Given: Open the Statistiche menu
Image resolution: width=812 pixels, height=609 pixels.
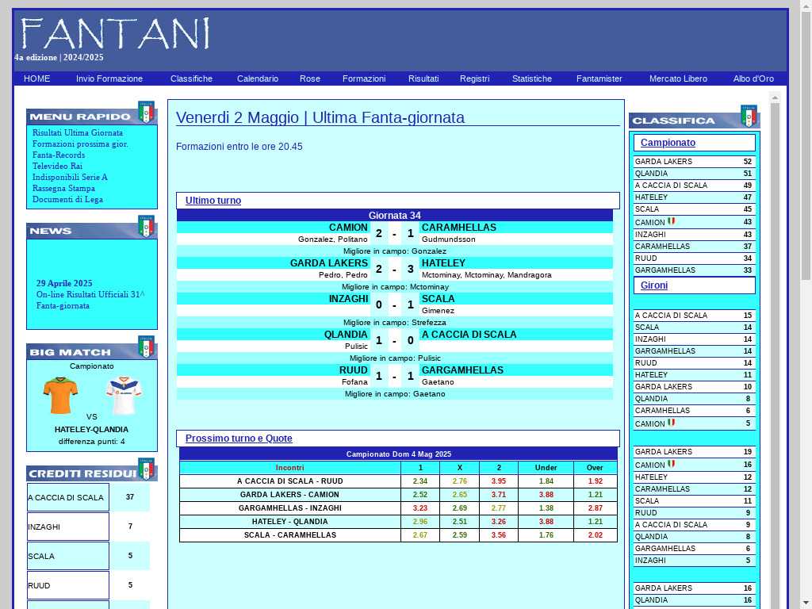Looking at the screenshot, I should [532, 79].
